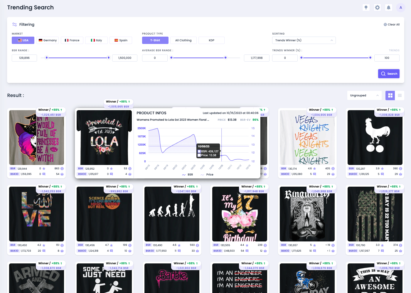Image resolution: width=411 pixels, height=293 pixels.
Task: Click star icon on Ringmaster skull card
Action: point(314,245)
